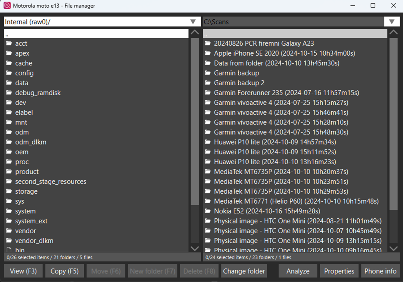This screenshot has width=403, height=282.
Task: Run the Analyze button
Action: [x=298, y=271]
